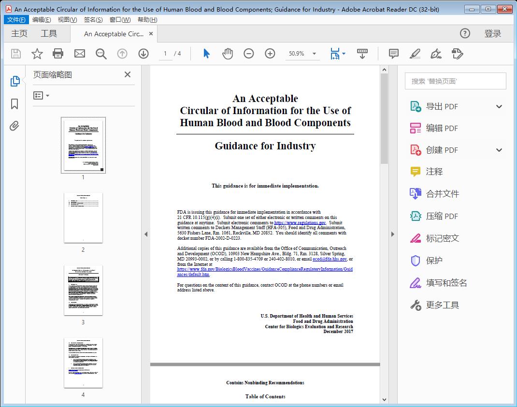Open the comment annotation tool
517x407 pixels.
(x=393, y=54)
